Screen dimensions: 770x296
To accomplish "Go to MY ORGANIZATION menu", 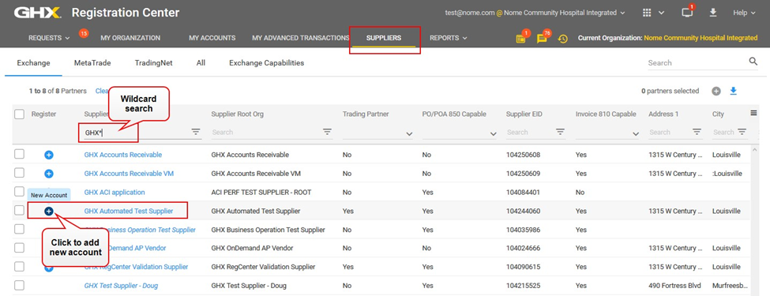I will [x=130, y=38].
